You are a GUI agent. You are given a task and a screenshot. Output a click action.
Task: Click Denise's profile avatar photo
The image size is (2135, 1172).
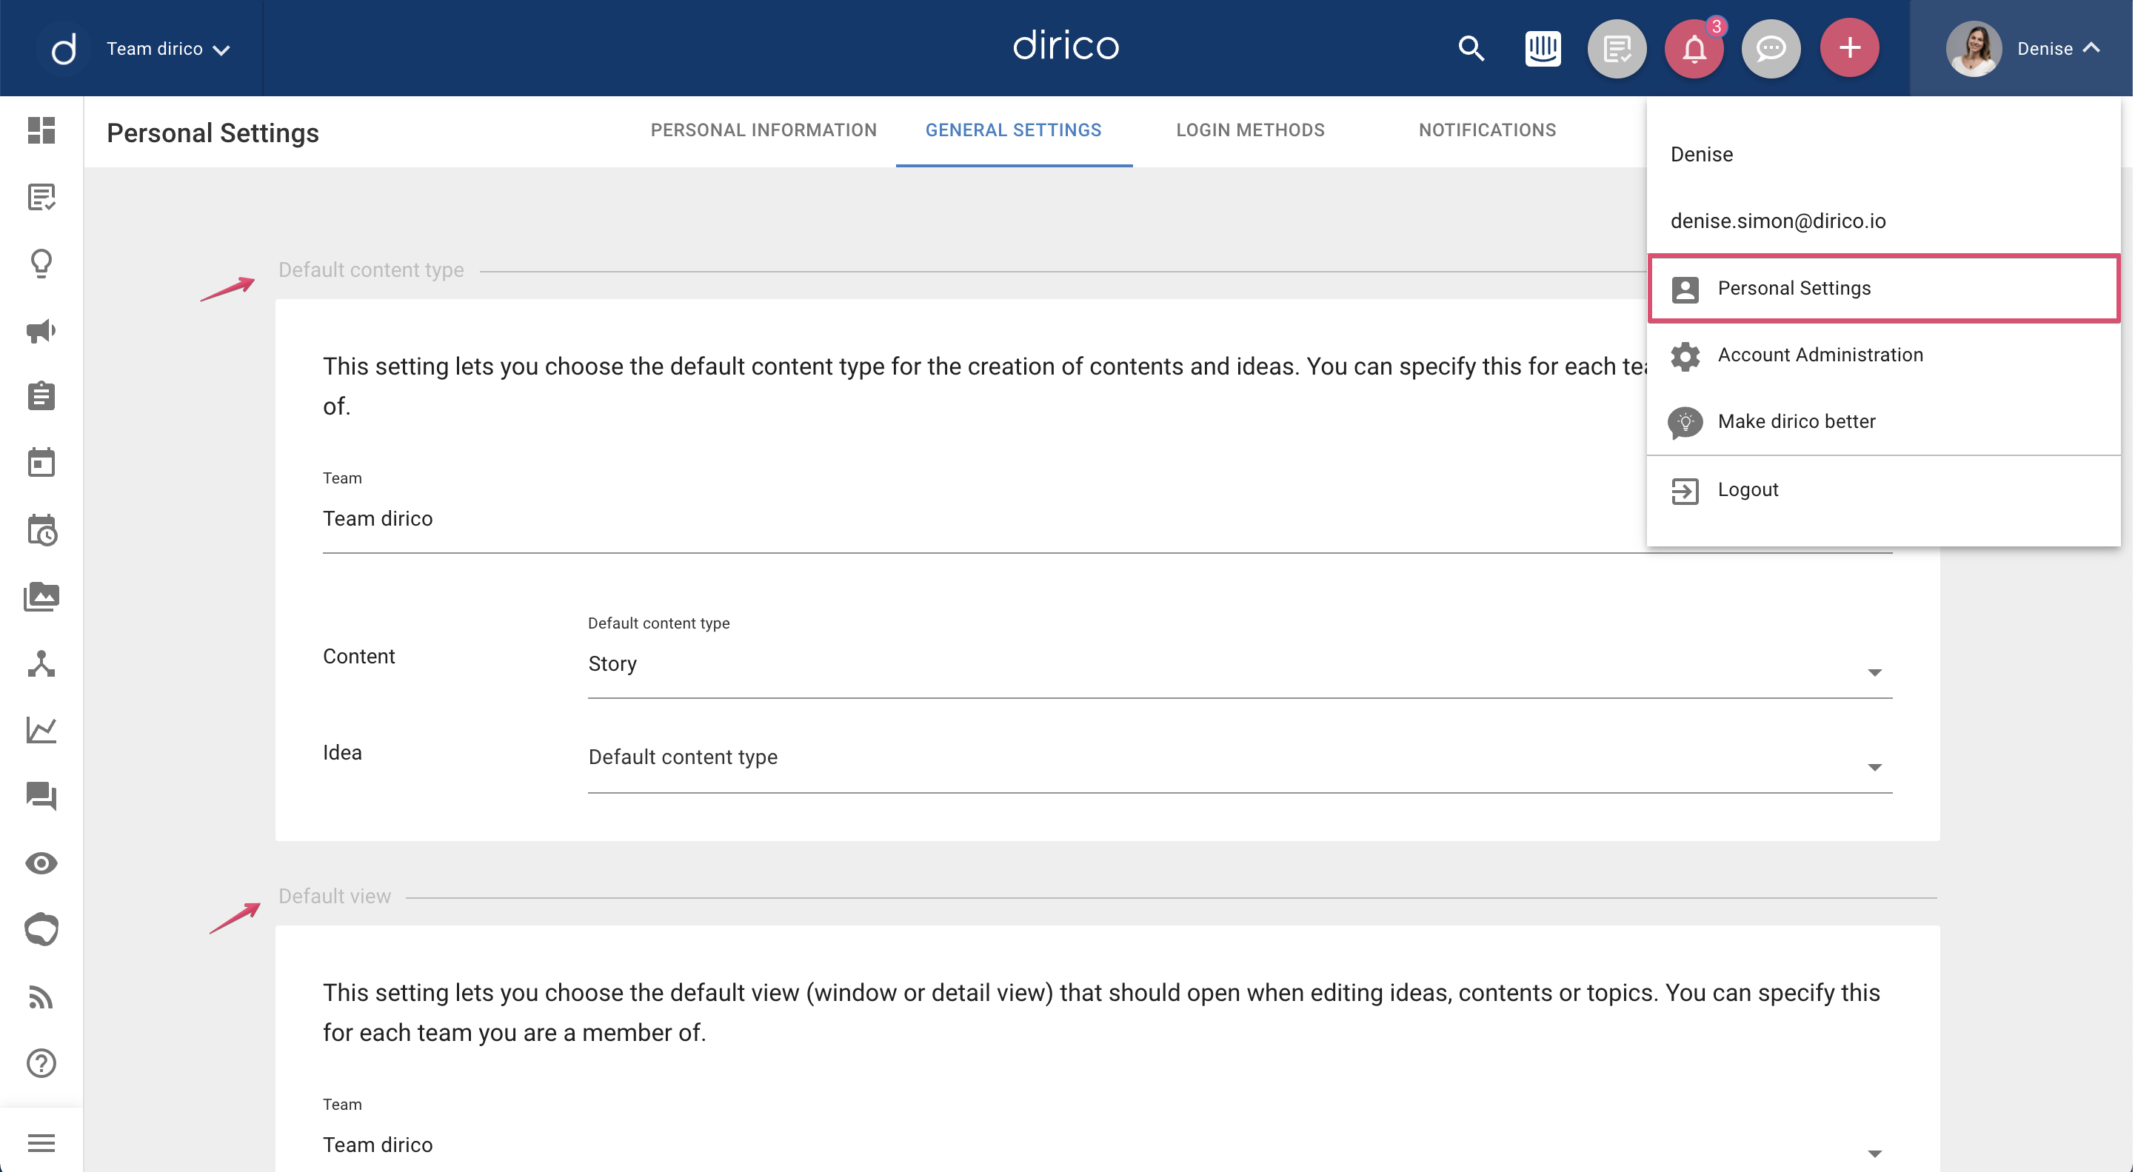(1974, 48)
